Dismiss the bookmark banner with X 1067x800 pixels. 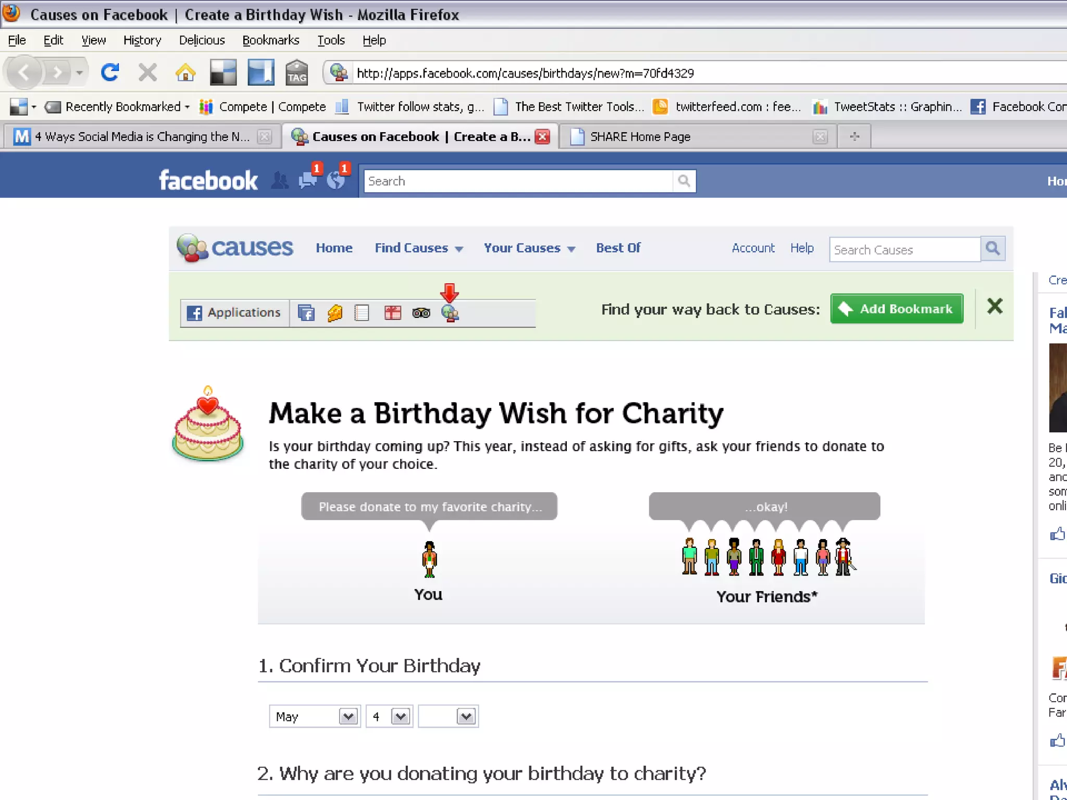point(995,306)
